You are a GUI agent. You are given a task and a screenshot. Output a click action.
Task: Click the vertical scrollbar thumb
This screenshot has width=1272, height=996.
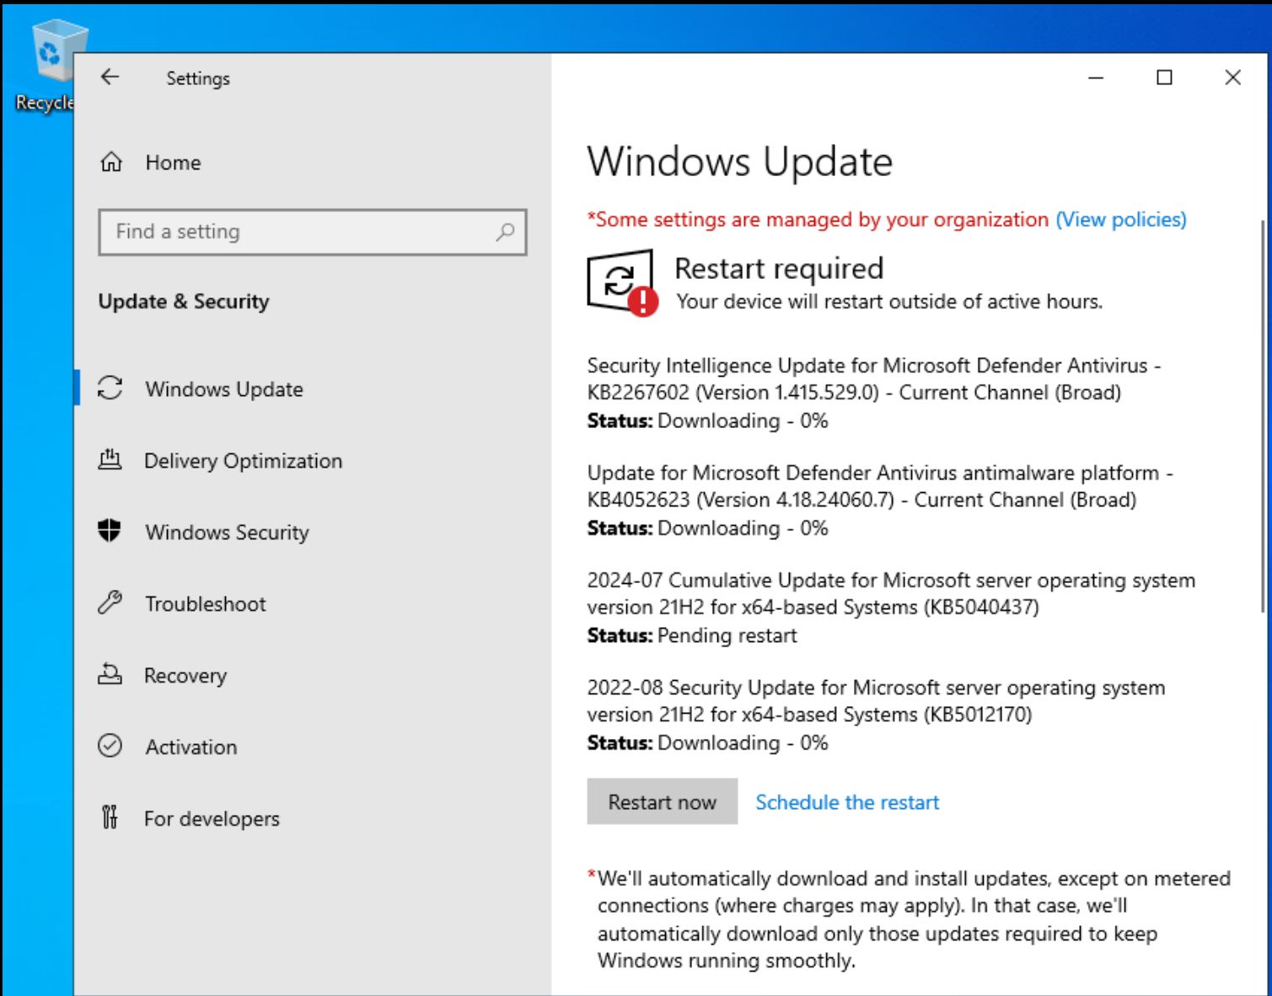point(1263,415)
